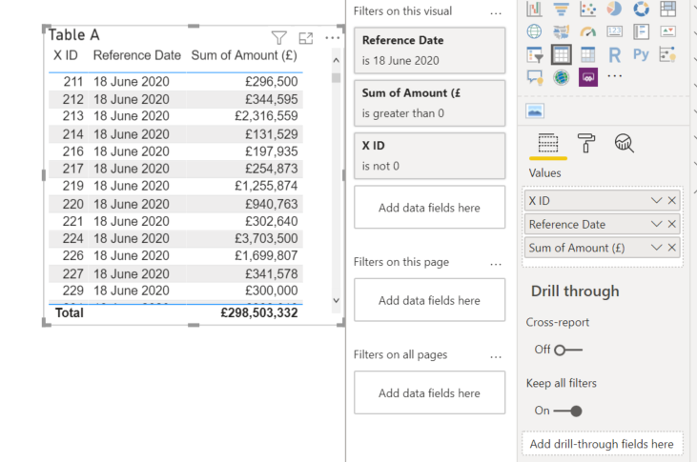Click visual-level Add data fields here well
Viewport: 697px width, 462px height.
(429, 208)
